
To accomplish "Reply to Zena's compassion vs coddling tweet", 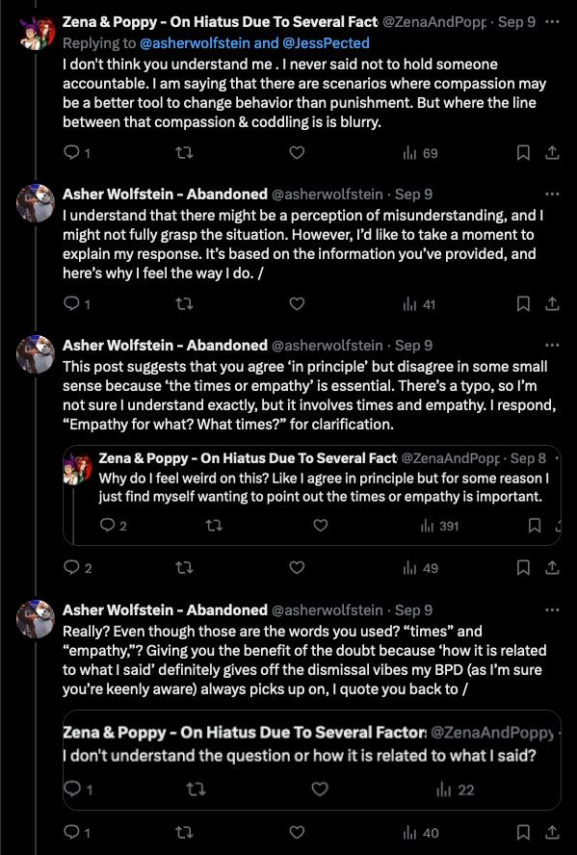I will [x=76, y=153].
